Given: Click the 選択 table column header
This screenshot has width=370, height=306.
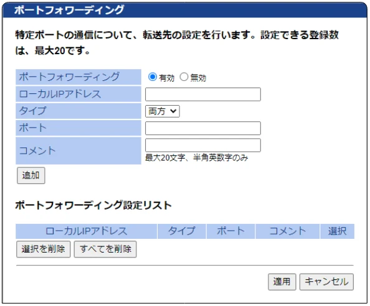Looking at the screenshot, I should [x=338, y=231].
